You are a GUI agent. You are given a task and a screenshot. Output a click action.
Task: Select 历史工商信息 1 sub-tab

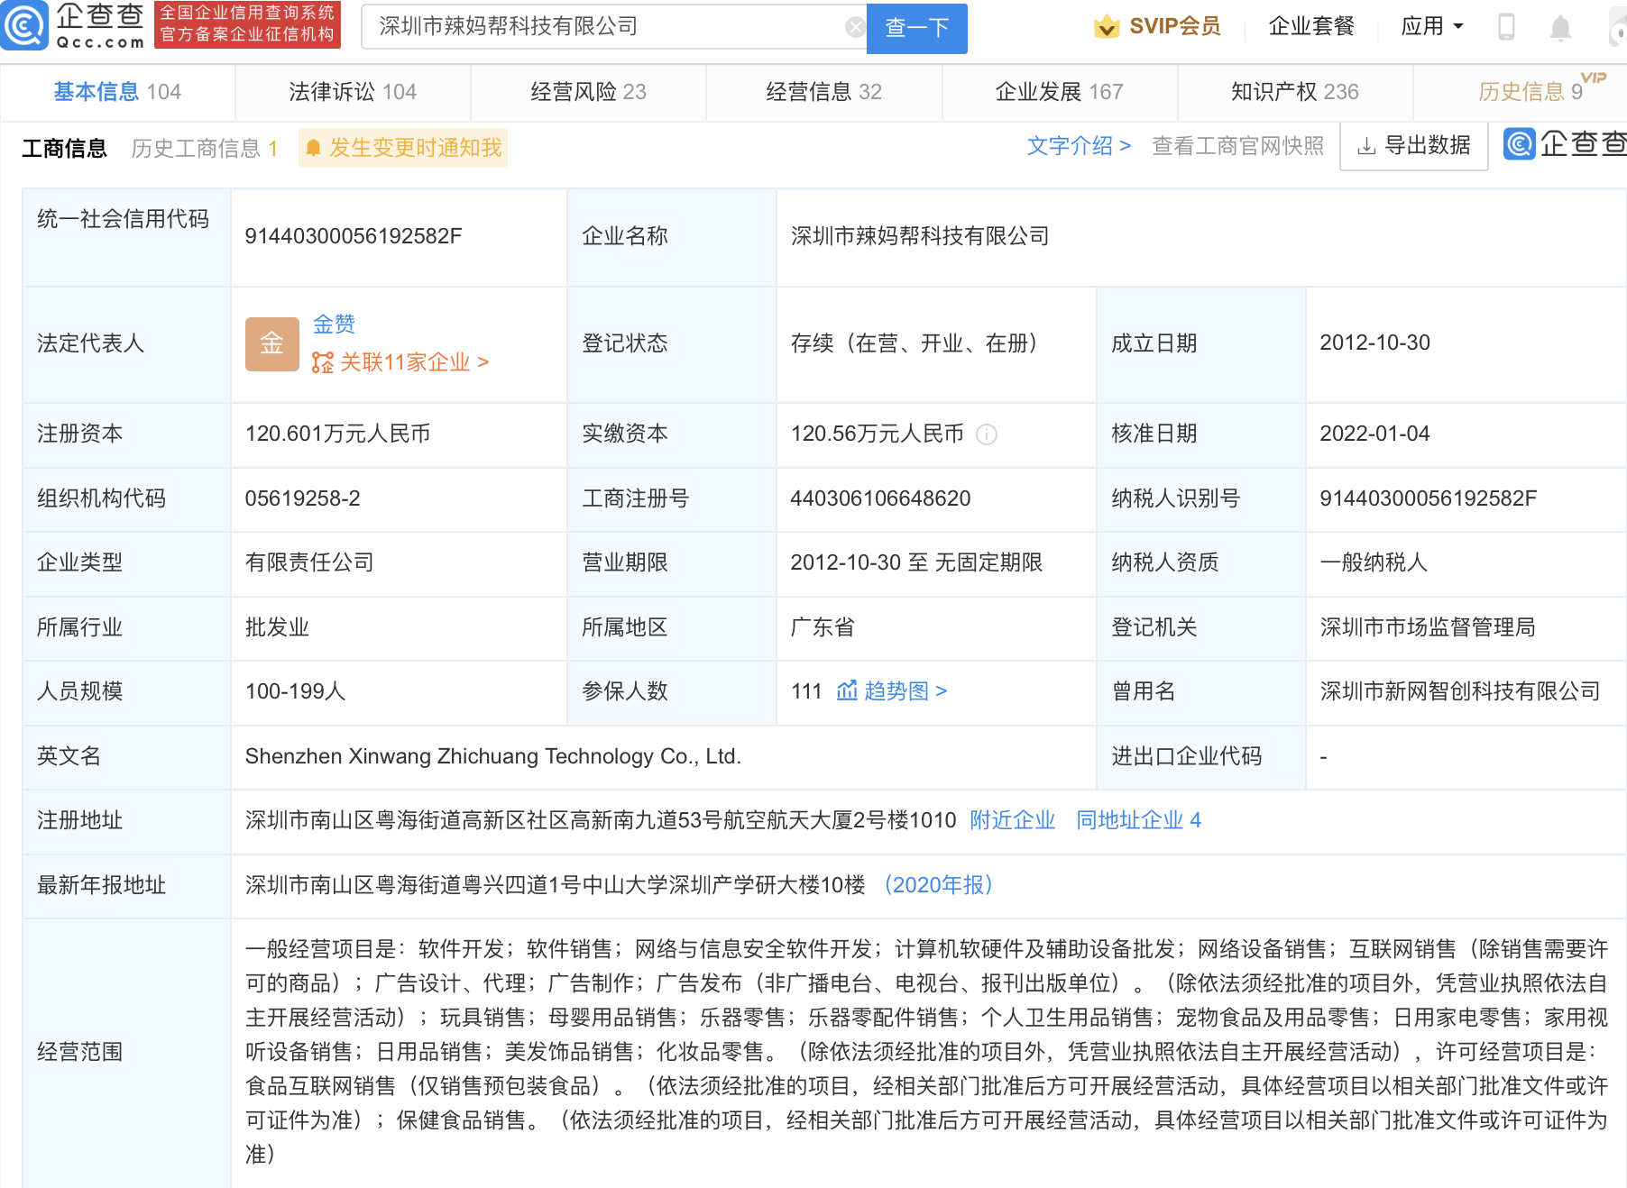205,148
